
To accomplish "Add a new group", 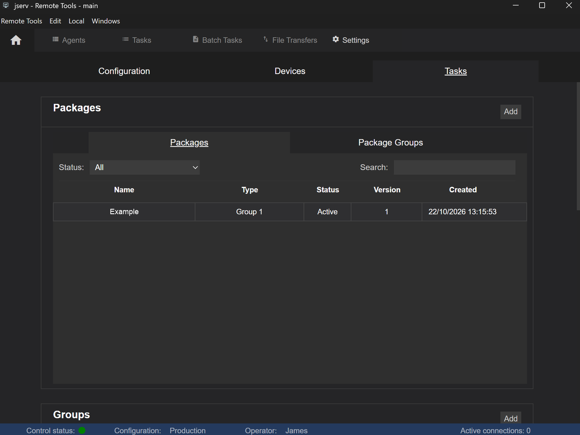I will tap(511, 418).
